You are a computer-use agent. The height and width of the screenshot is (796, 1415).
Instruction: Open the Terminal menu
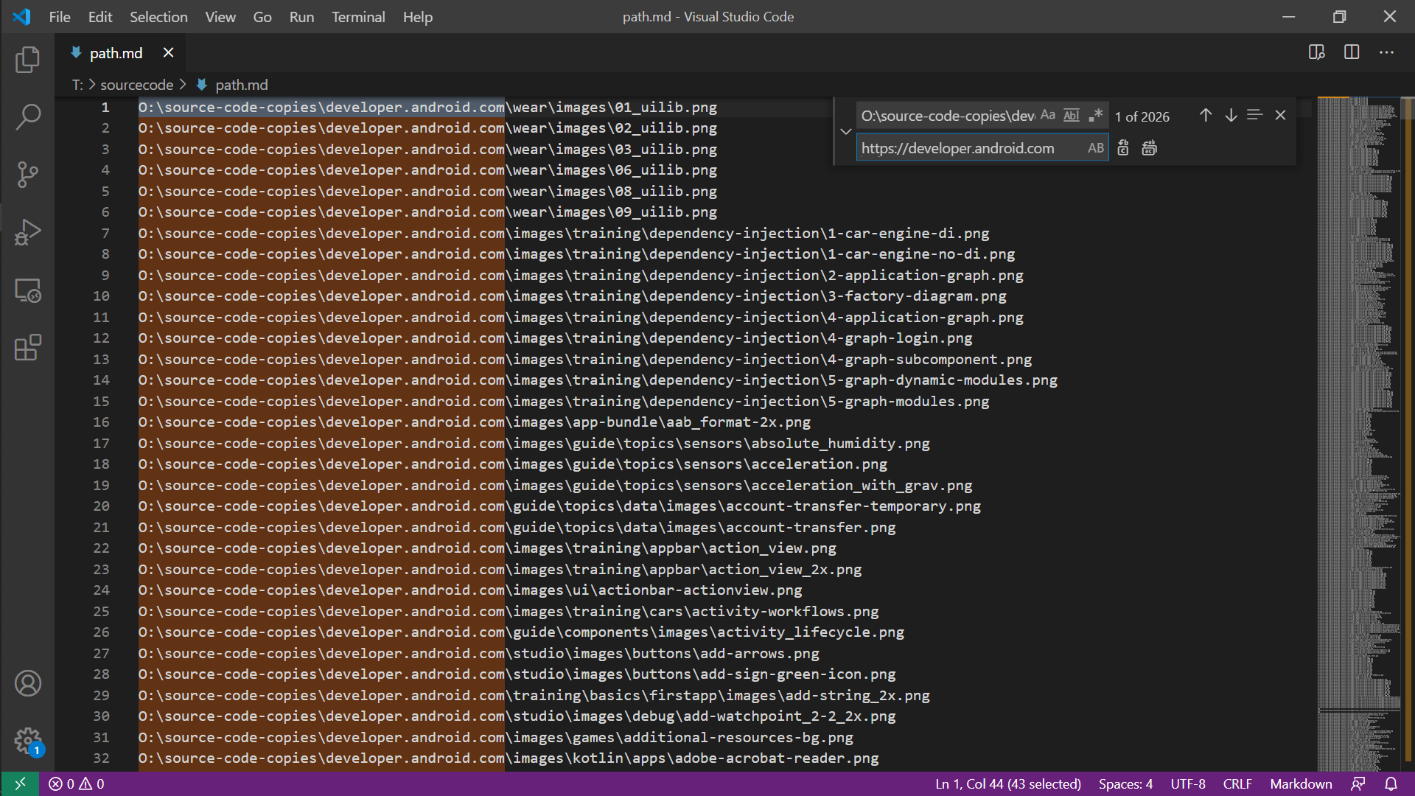coord(357,16)
